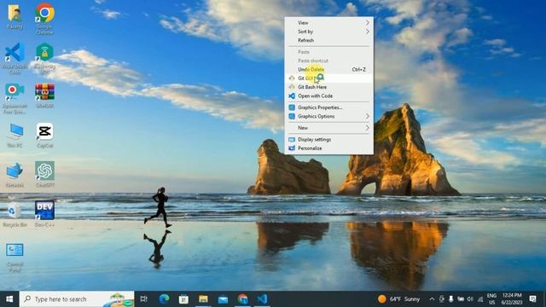
Task: Select the ChatGPT desktop shortcut
Action: tap(44, 175)
